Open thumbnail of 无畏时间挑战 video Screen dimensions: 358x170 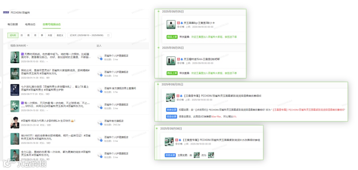pos(15,57)
